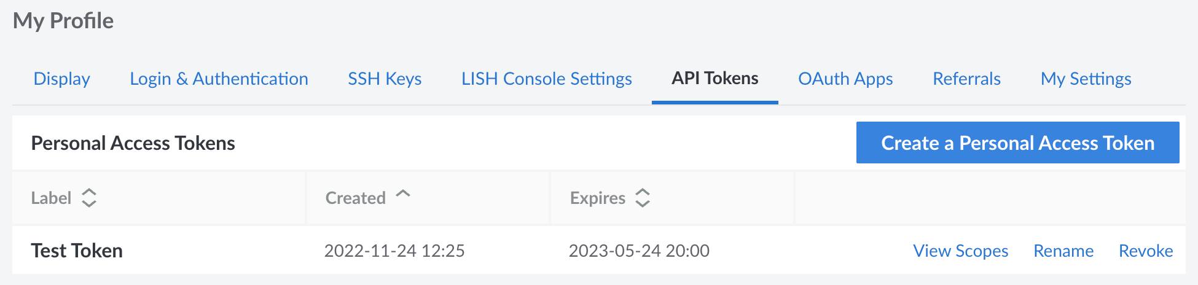Screen dimensions: 1198x285
Task: Rename the Test Token
Action: 1063,251
